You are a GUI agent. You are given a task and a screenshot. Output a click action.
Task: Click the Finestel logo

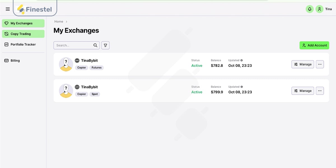click(35, 10)
